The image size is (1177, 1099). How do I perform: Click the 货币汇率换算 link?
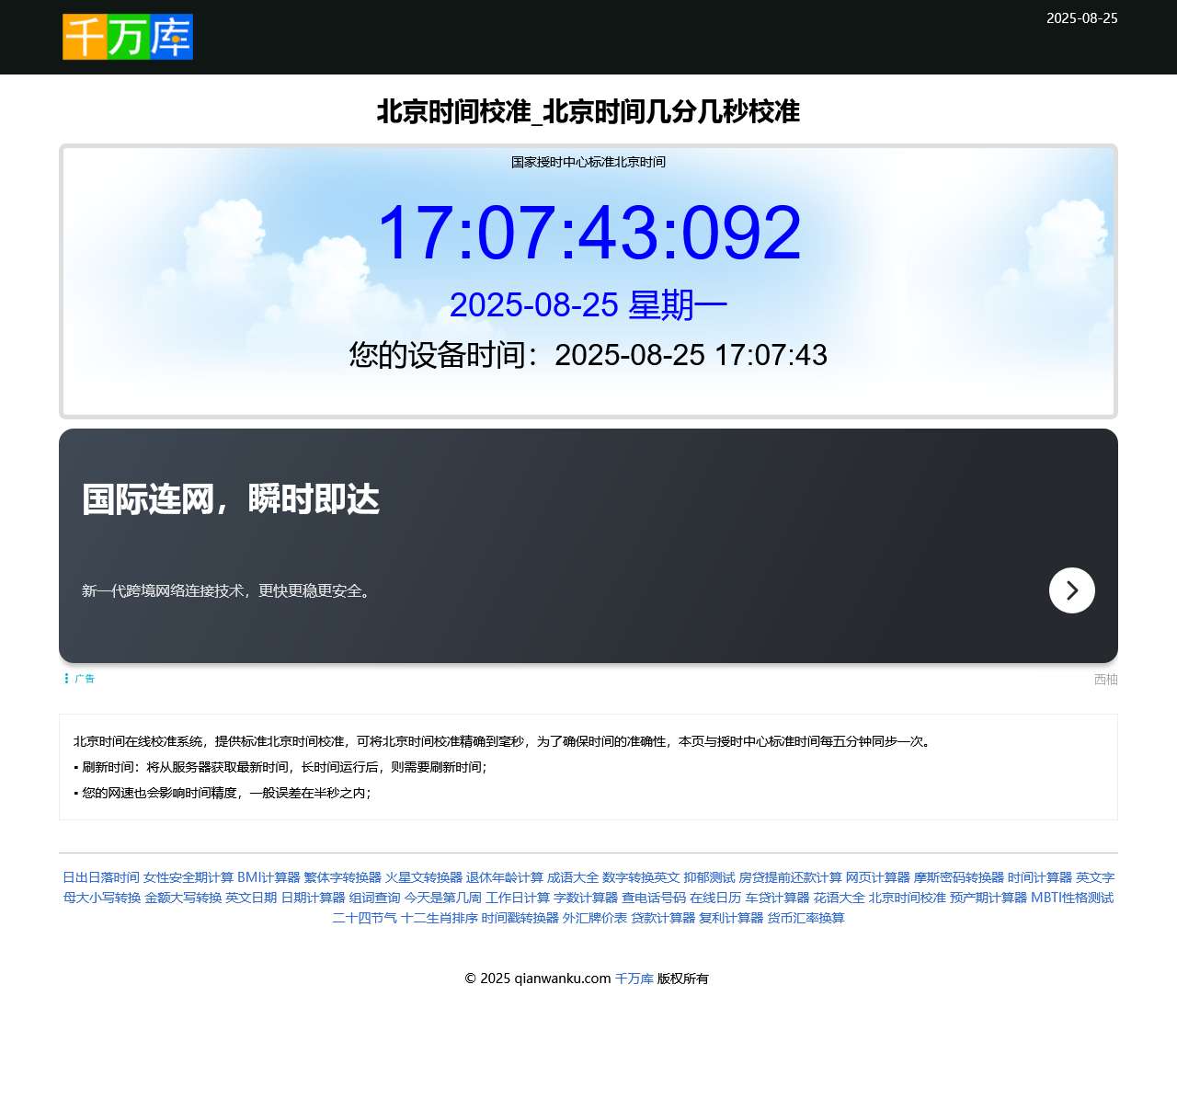806,918
